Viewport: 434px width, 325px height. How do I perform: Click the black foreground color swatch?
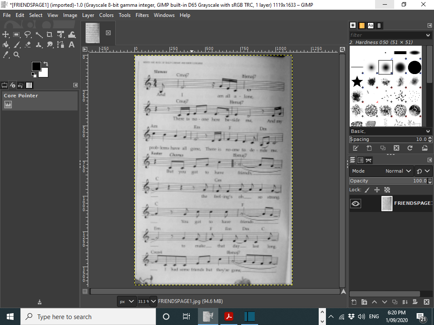tap(36, 66)
